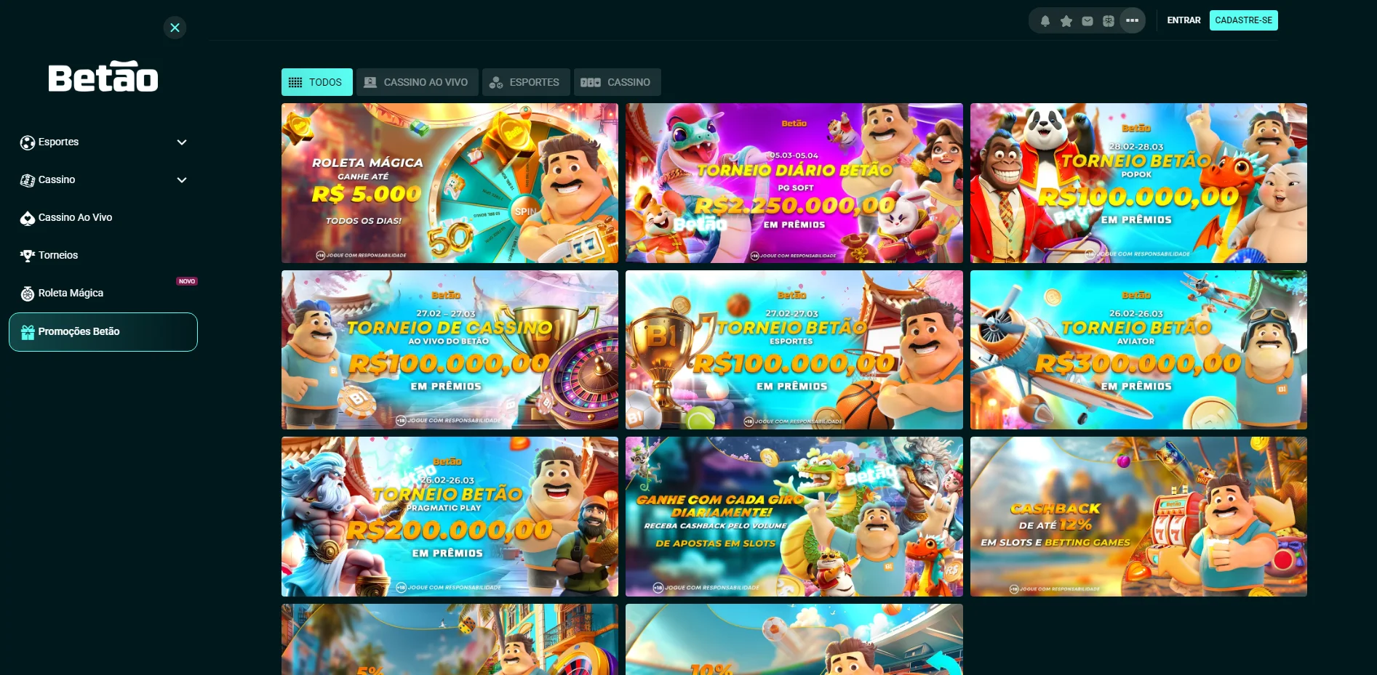1377x675 pixels.
Task: Open the partially visible 5% promotion banner
Action: coord(450,639)
